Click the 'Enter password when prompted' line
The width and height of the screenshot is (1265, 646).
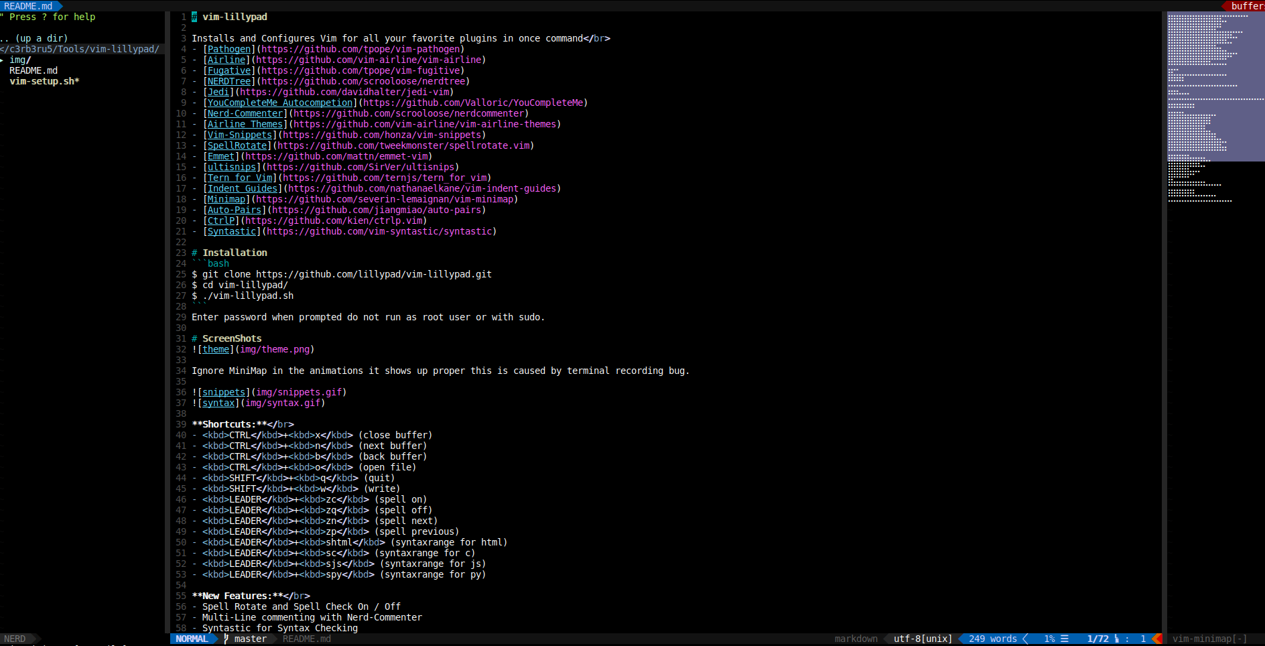point(369,317)
